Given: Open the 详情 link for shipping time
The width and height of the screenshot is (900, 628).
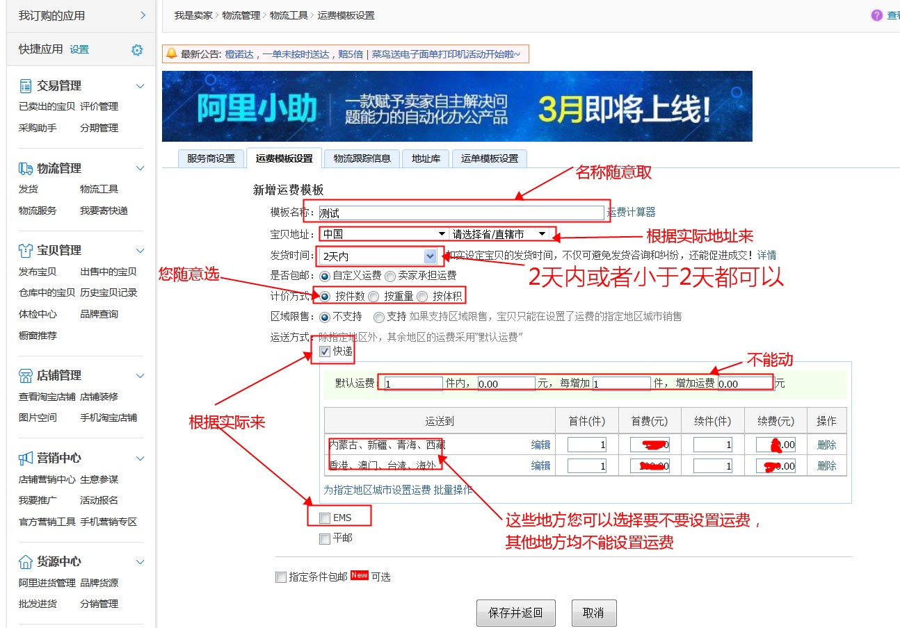Looking at the screenshot, I should [x=767, y=256].
